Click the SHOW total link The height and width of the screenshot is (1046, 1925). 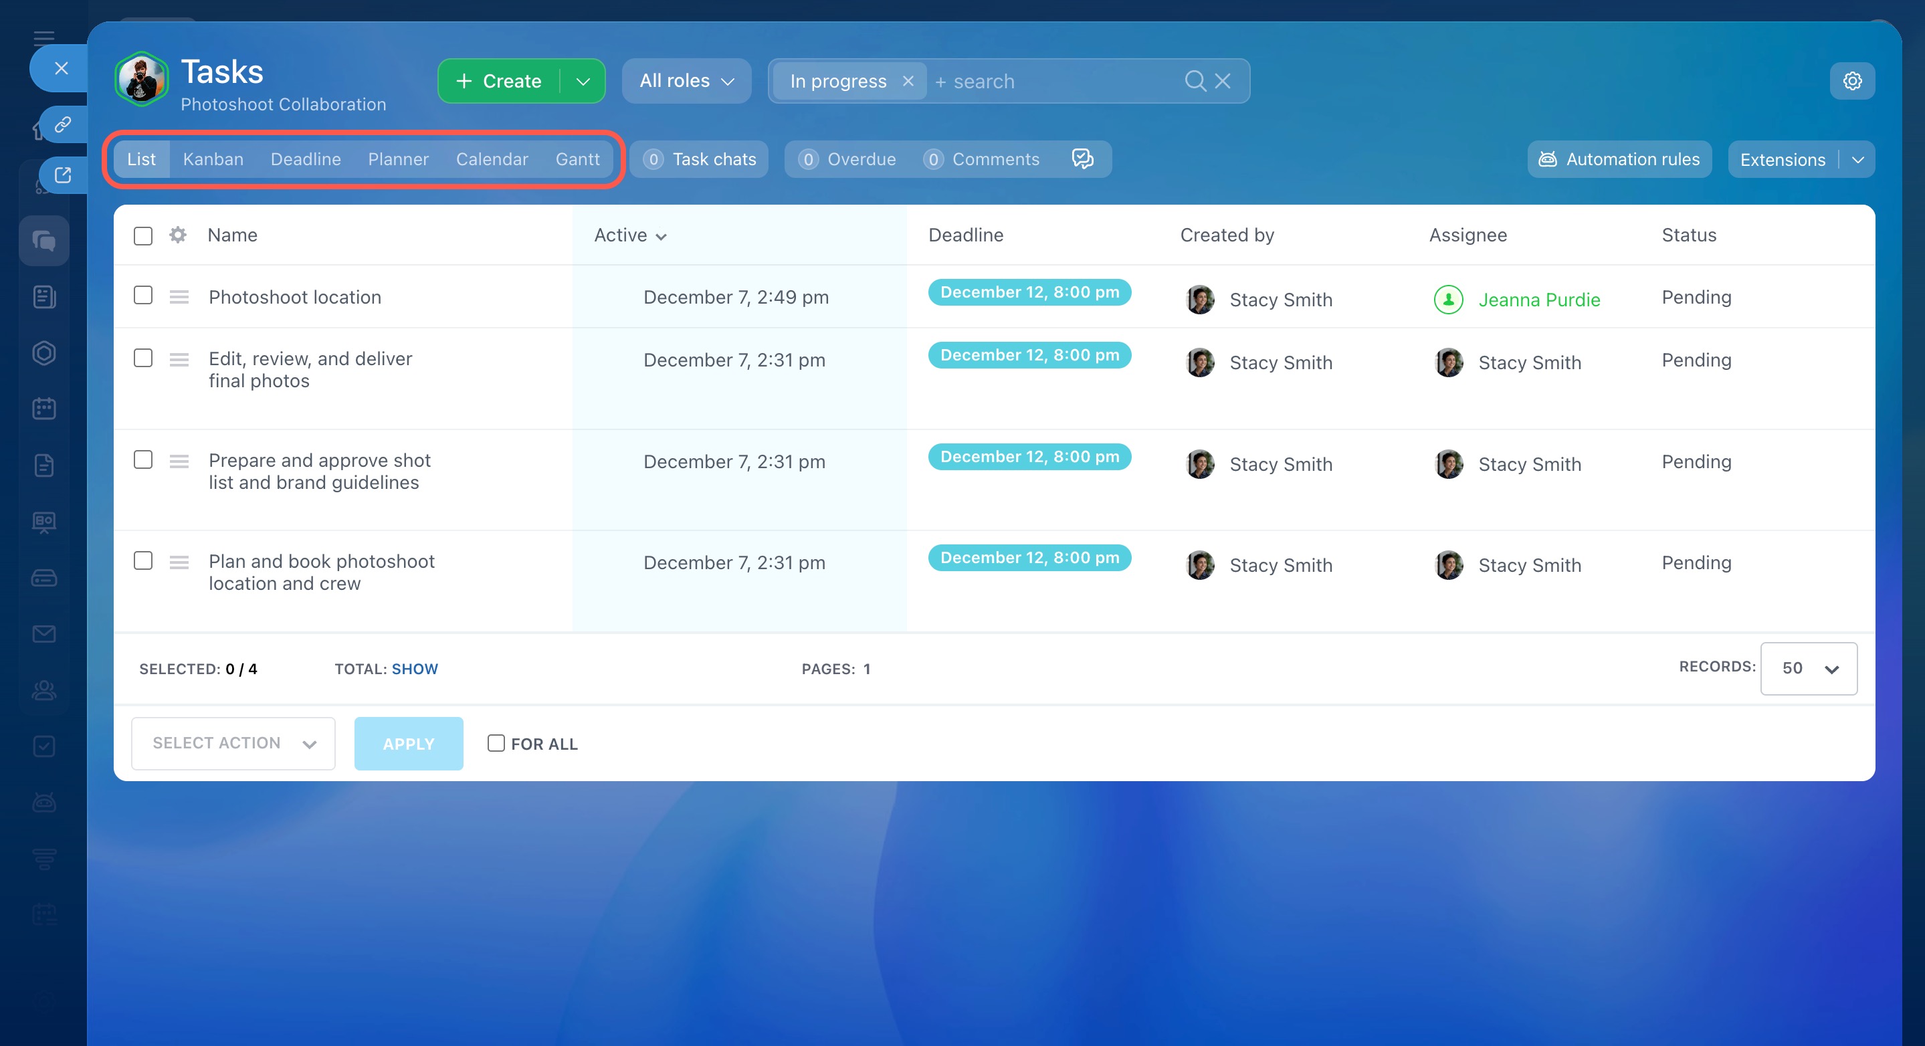(415, 669)
